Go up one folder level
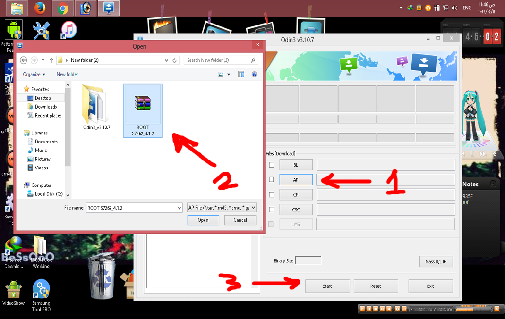This screenshot has height=319, width=505. 51,60
